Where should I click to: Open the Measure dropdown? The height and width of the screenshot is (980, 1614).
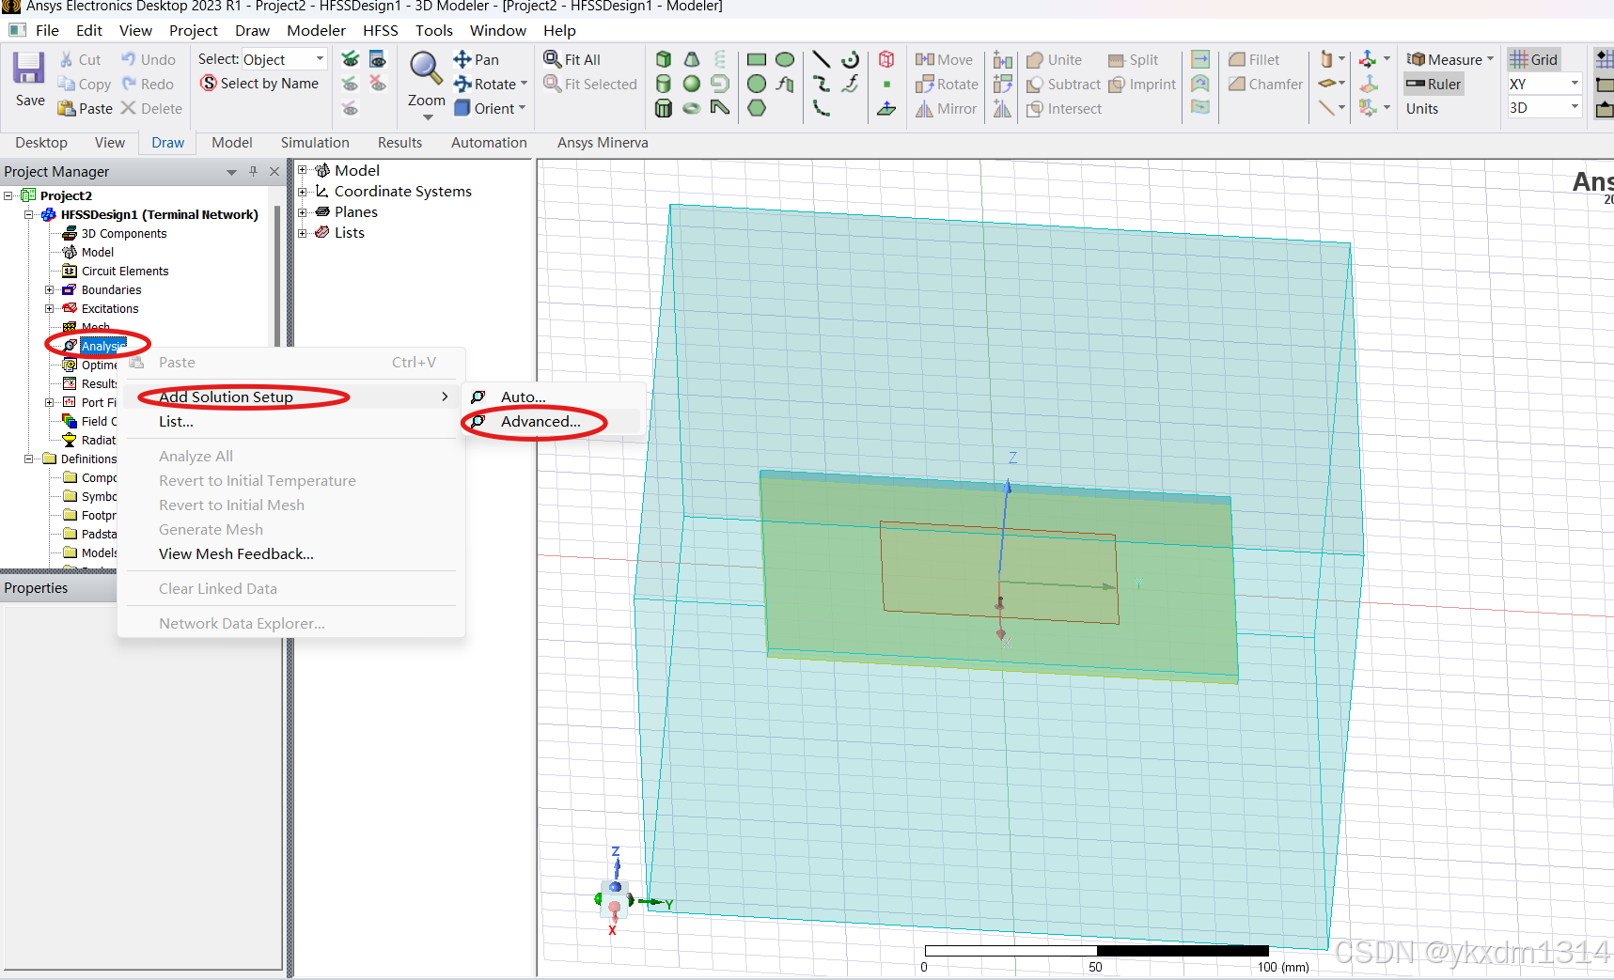point(1490,59)
